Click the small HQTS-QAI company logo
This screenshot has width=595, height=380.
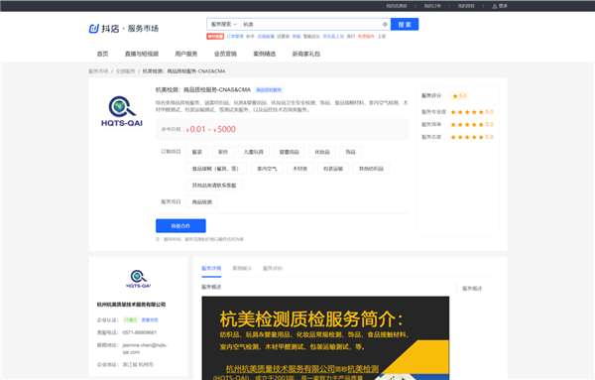pyautogui.click(x=138, y=279)
